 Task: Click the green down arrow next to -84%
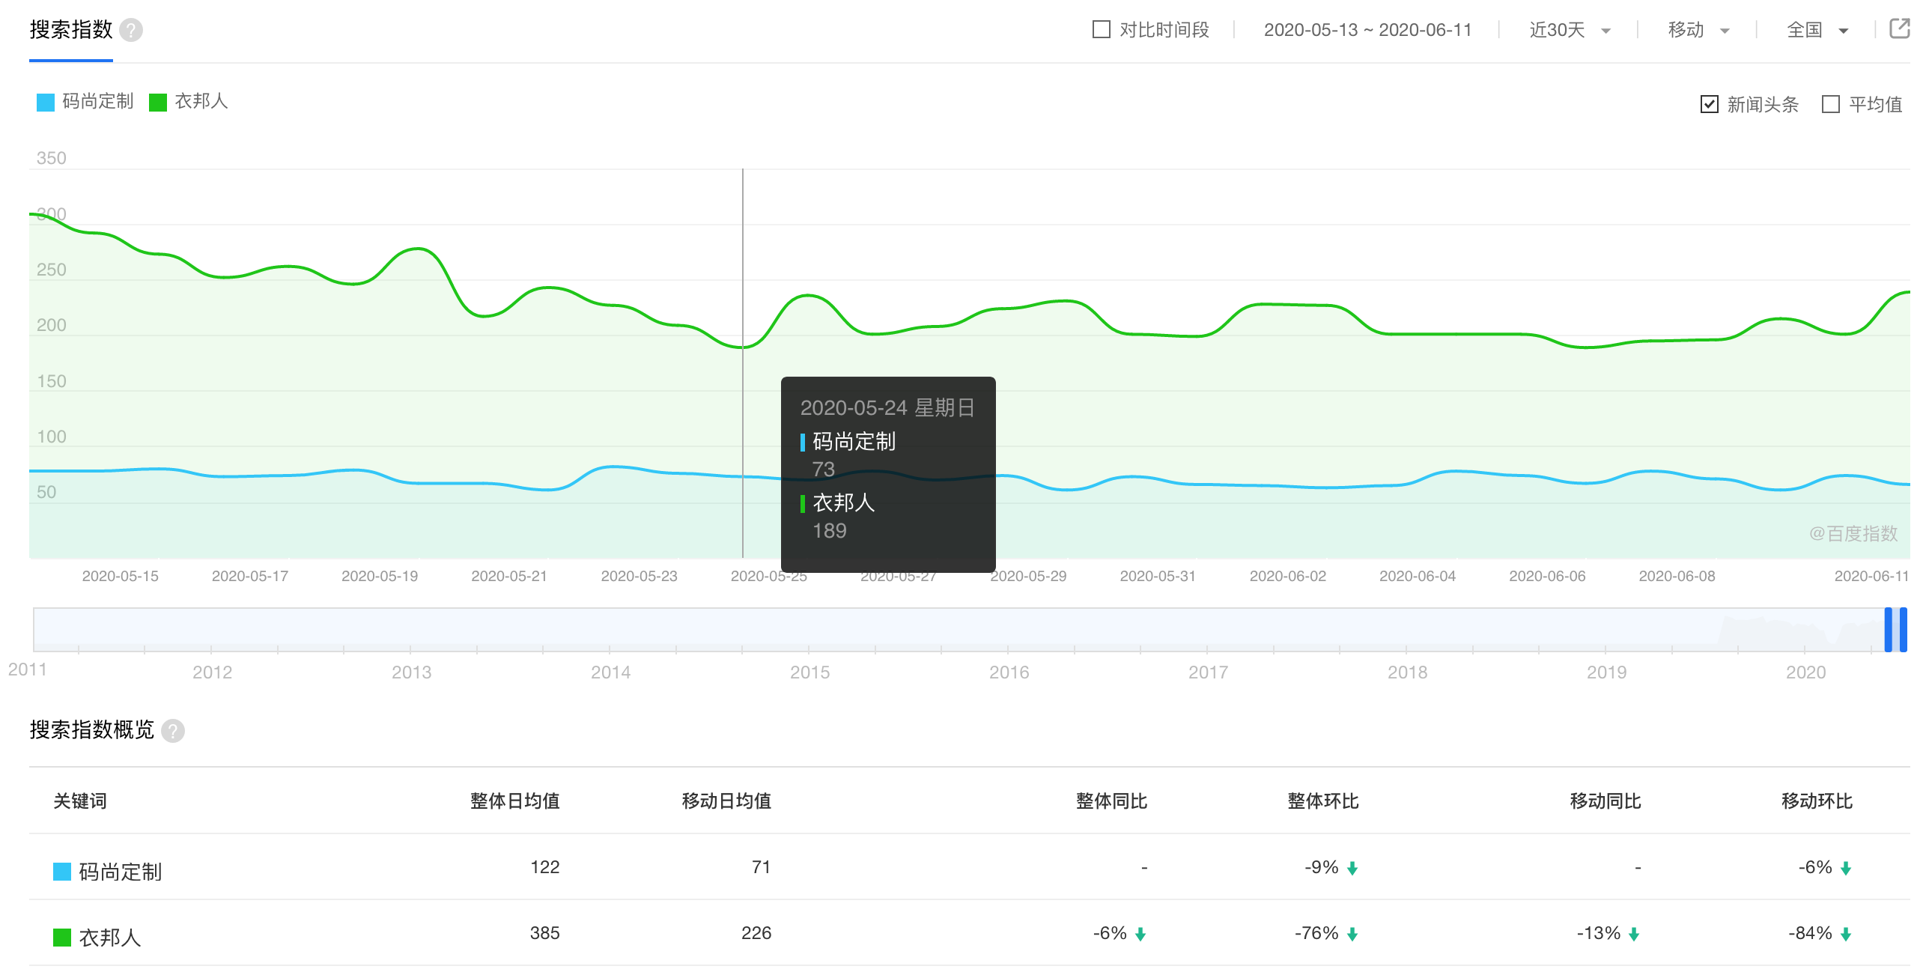[x=1846, y=935]
